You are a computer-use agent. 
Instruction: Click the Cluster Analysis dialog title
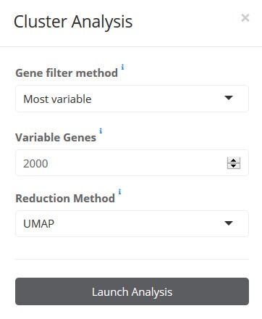pos(73,22)
